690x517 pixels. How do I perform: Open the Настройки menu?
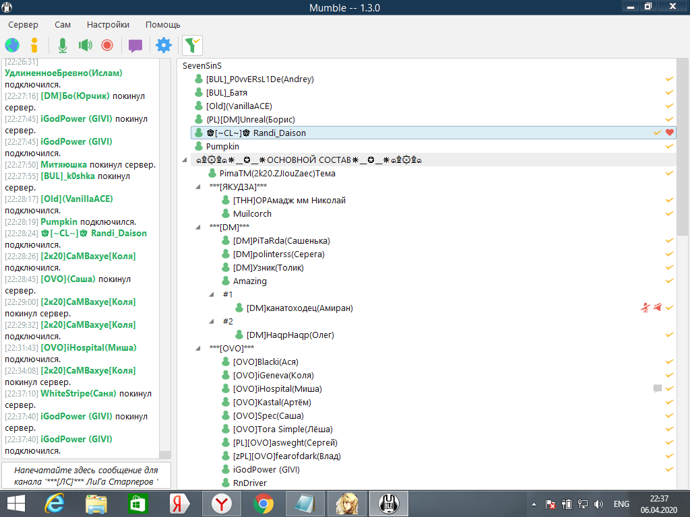tap(108, 24)
